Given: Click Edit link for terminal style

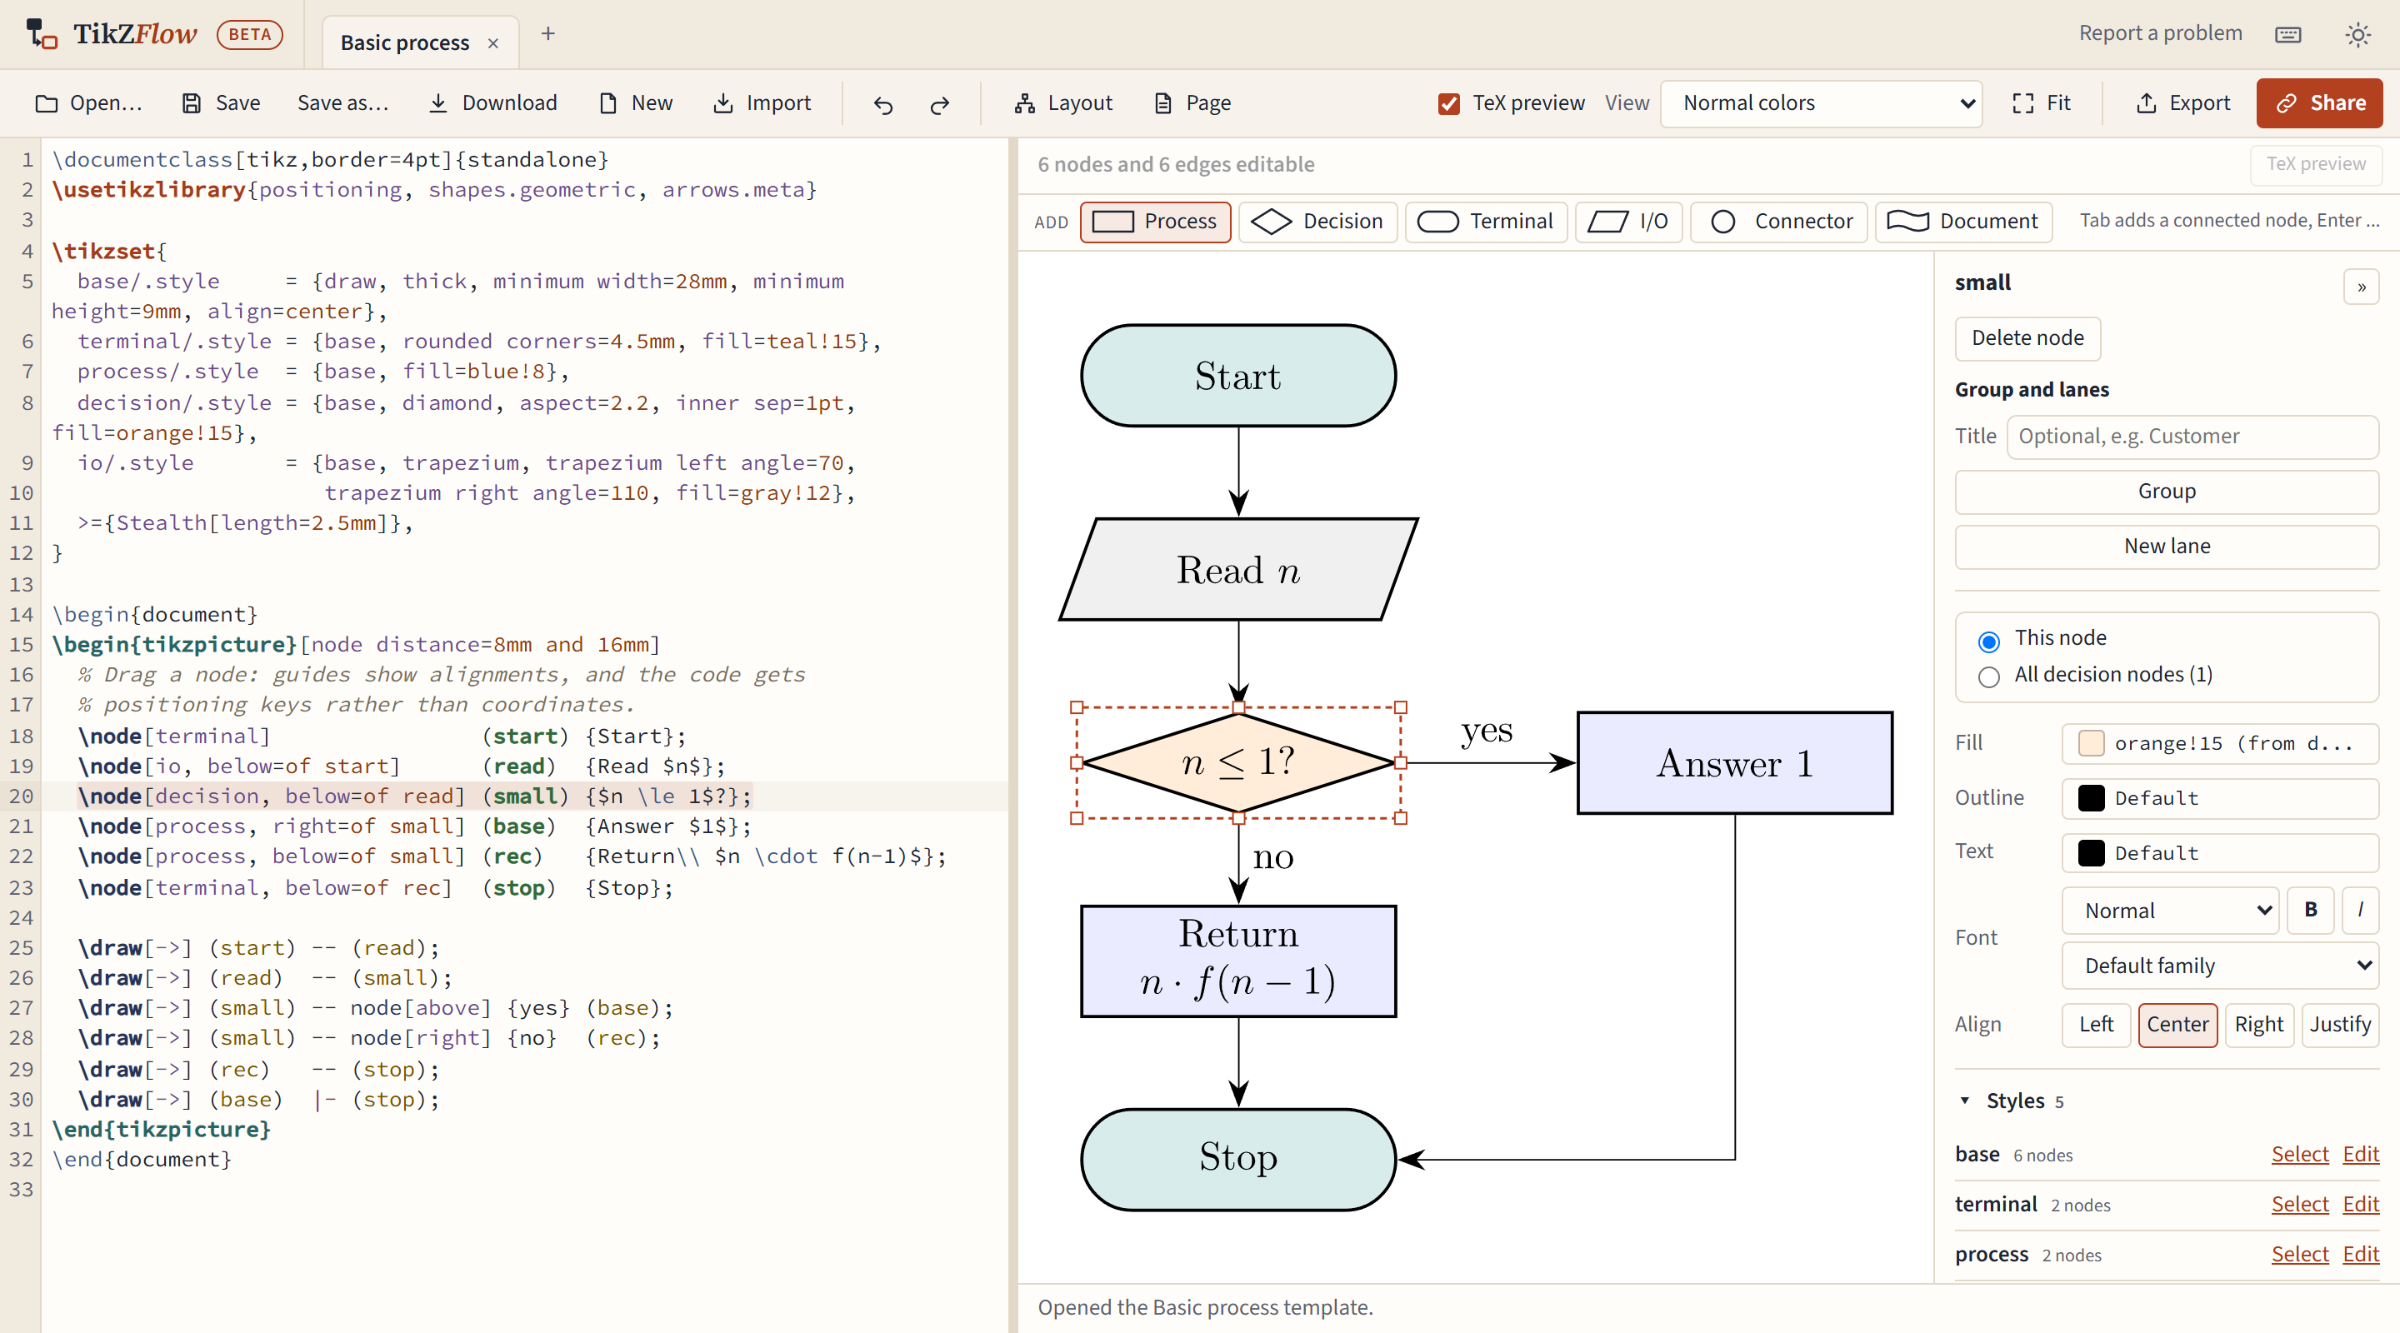Looking at the screenshot, I should (2360, 1205).
